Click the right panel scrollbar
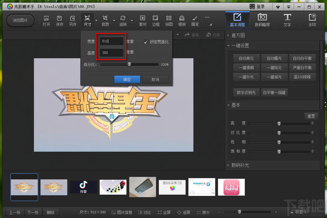This screenshot has height=218, width=327. (x=322, y=75)
